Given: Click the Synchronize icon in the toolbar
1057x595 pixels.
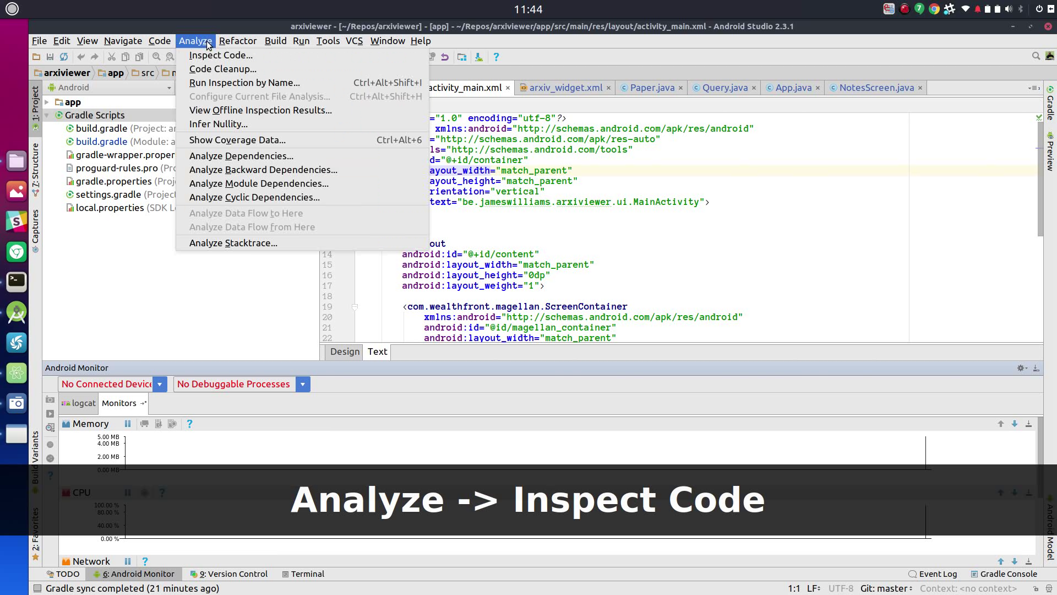Looking at the screenshot, I should [64, 57].
